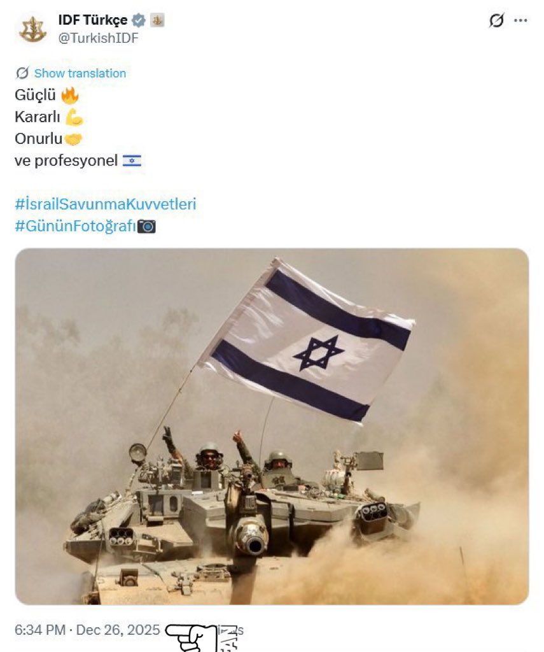
Task: Click the handshake emoji after Onurlu
Action: [x=73, y=139]
